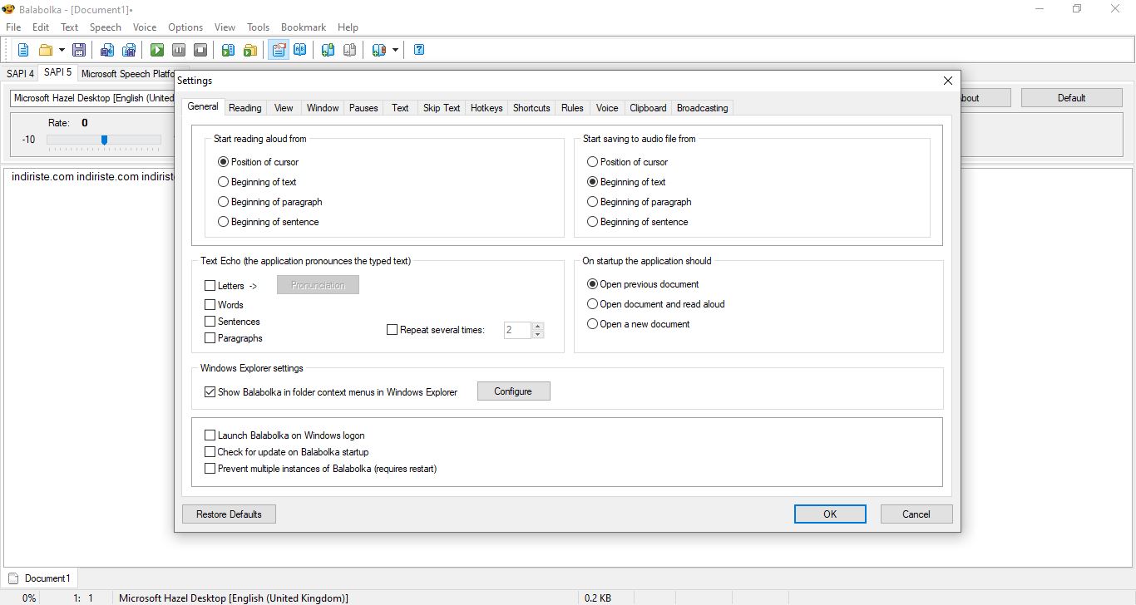Select Beginning of text for reading aloud
Image resolution: width=1136 pixels, height=605 pixels.
click(x=257, y=182)
